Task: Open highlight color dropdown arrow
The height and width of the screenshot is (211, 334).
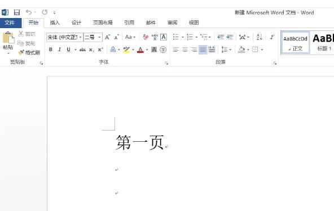Action: pos(133,50)
